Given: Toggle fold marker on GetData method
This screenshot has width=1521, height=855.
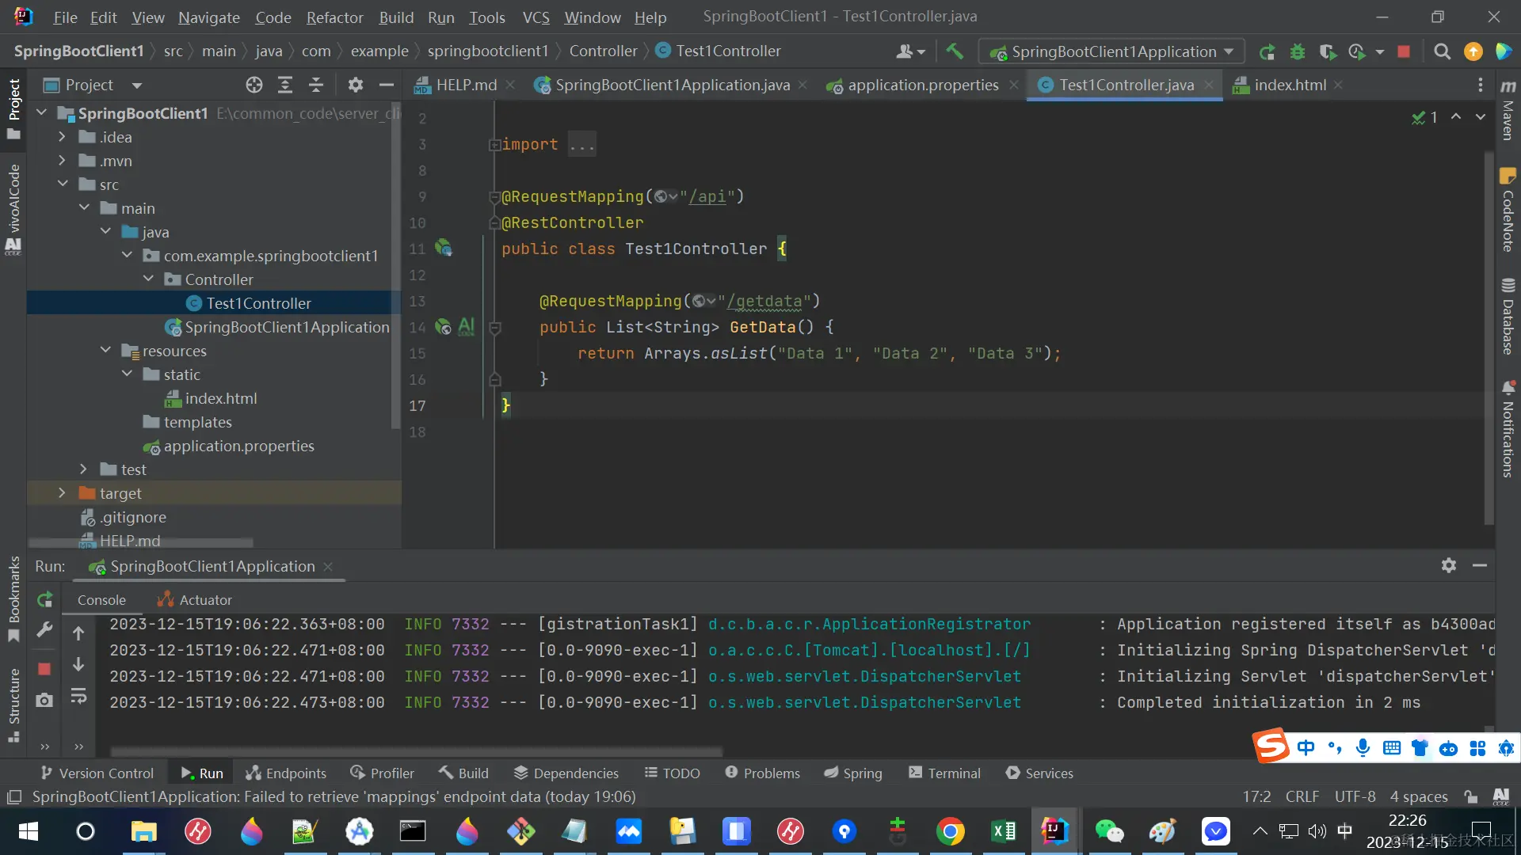Looking at the screenshot, I should [x=495, y=327].
